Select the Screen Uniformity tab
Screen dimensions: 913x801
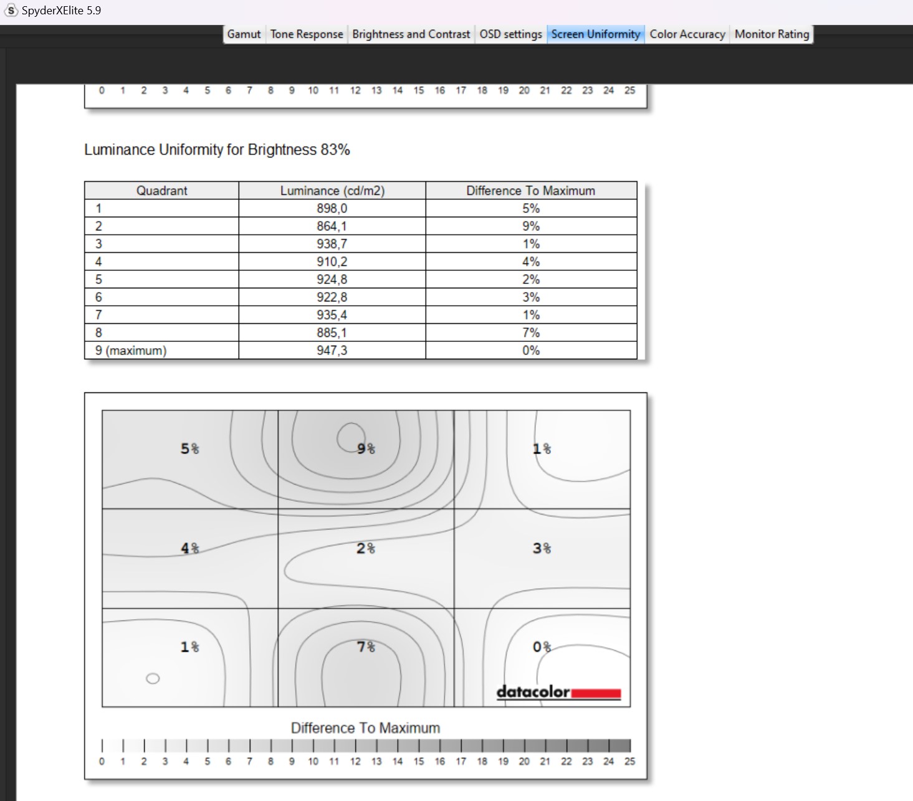[x=595, y=34]
